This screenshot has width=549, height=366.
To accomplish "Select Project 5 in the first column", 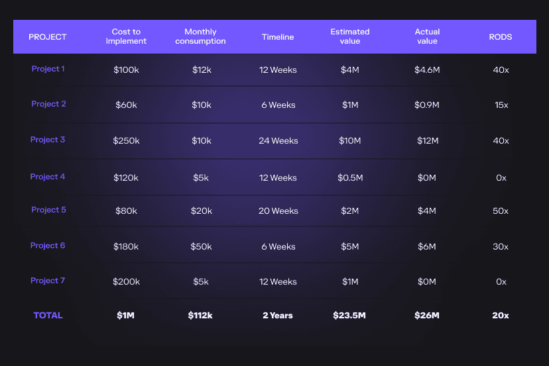I will pyautogui.click(x=48, y=210).
